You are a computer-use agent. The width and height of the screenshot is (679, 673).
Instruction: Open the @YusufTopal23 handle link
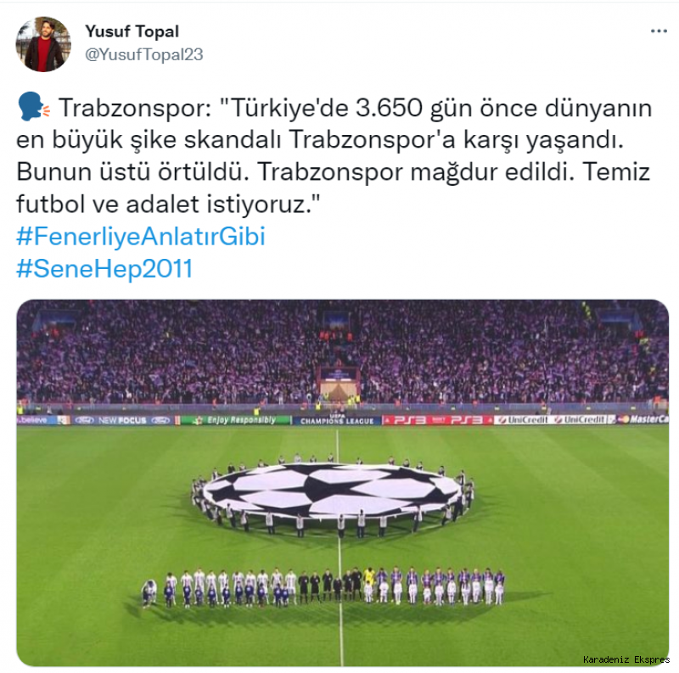[143, 54]
